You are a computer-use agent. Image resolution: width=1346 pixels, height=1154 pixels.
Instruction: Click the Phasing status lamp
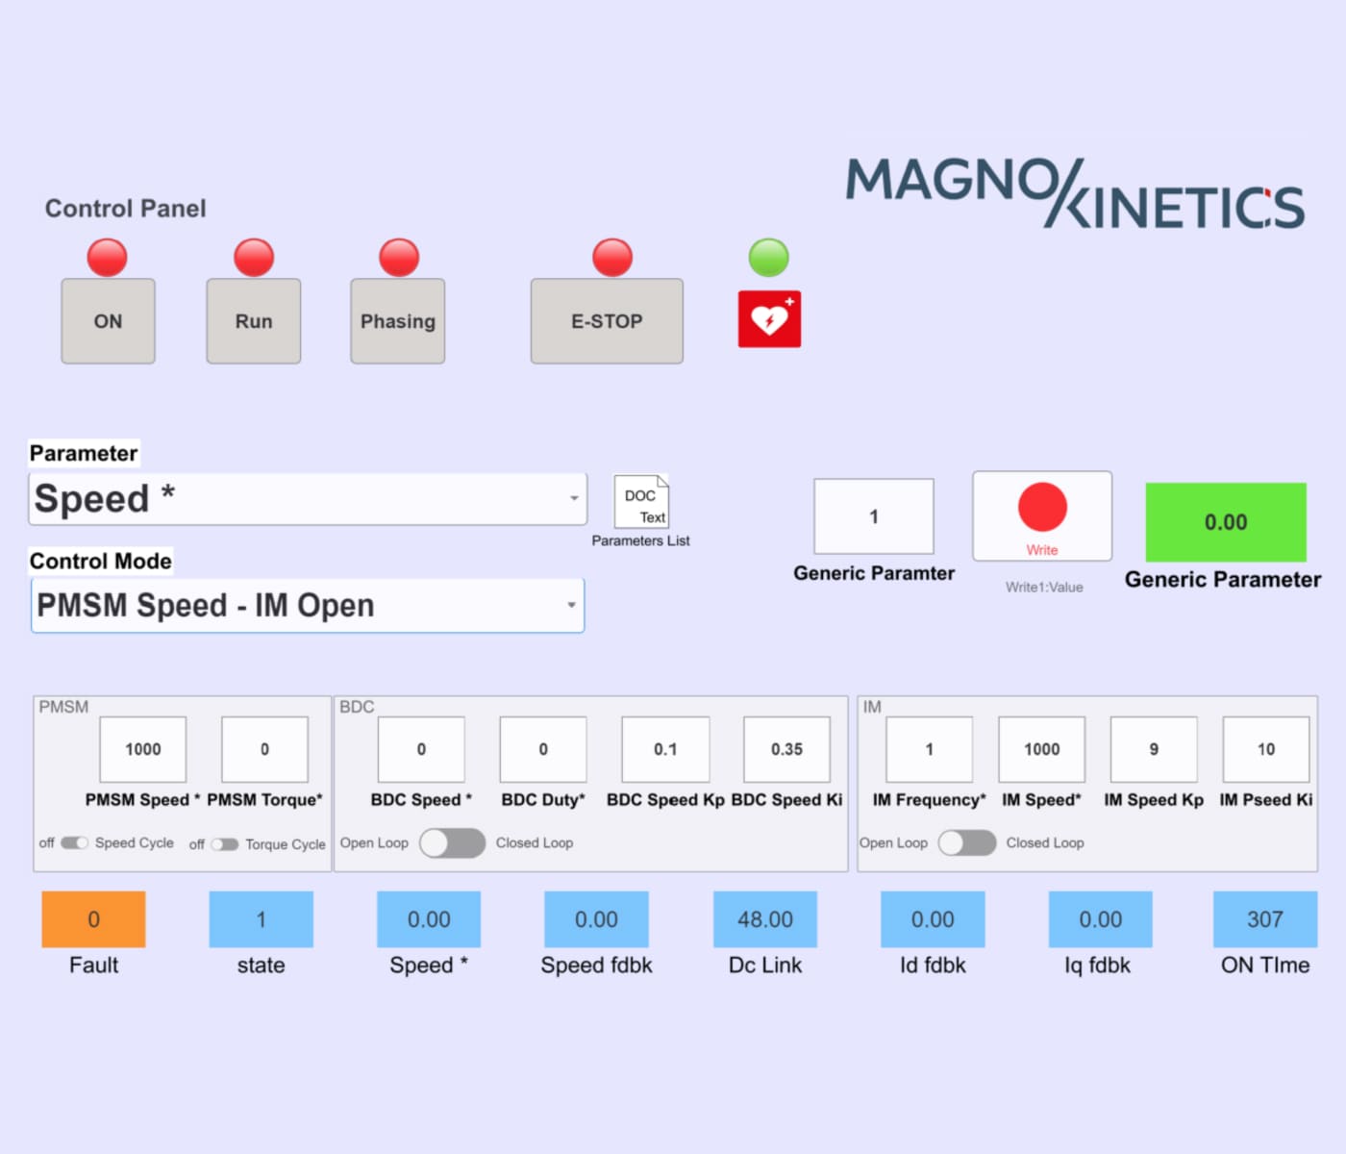(396, 257)
